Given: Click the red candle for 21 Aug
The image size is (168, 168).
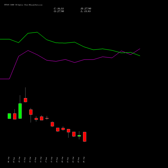Looking at the screenshot, I should pyautogui.click(x=69, y=131).
